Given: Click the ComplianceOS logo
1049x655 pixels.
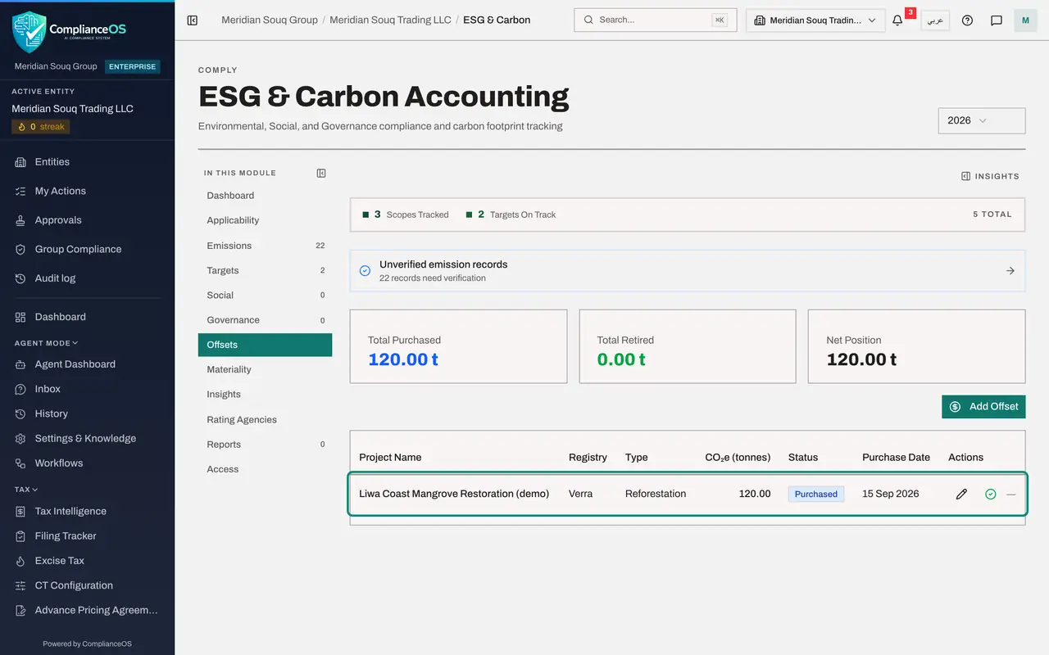Looking at the screenshot, I should pyautogui.click(x=70, y=31).
